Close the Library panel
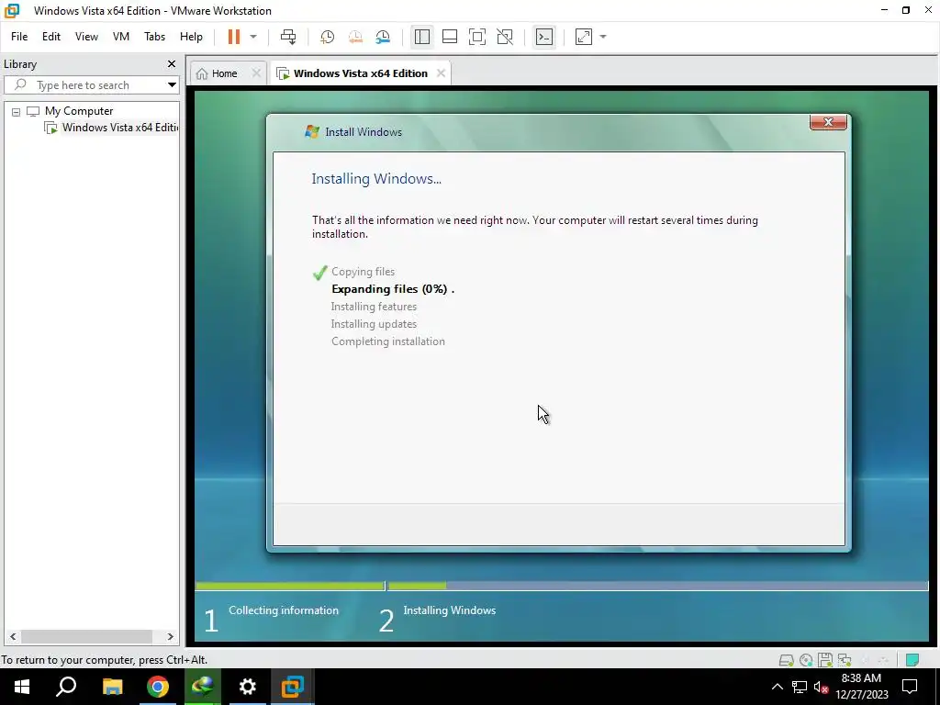The image size is (940, 705). [x=172, y=63]
